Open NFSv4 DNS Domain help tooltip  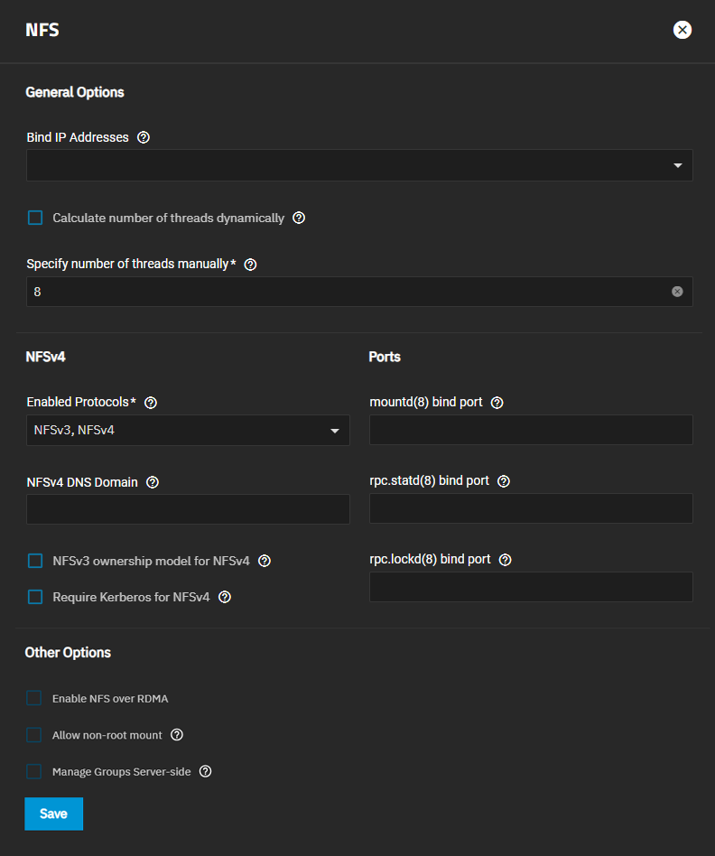153,482
